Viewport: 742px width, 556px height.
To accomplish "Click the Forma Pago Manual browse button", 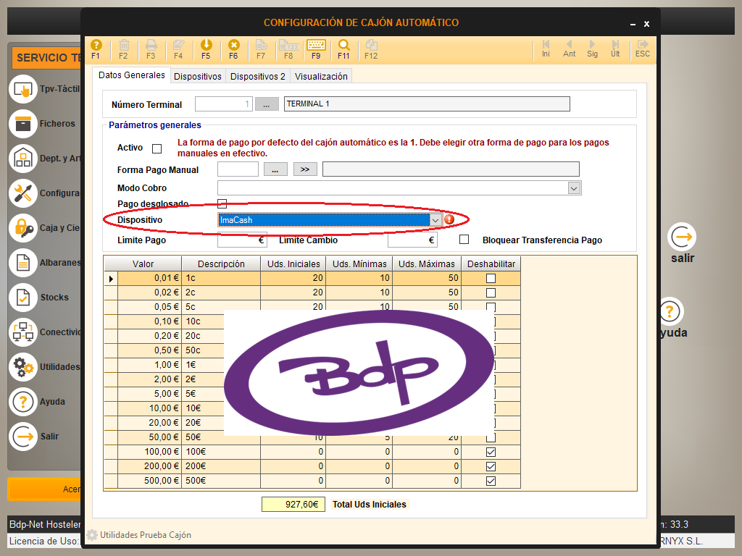I will point(275,169).
